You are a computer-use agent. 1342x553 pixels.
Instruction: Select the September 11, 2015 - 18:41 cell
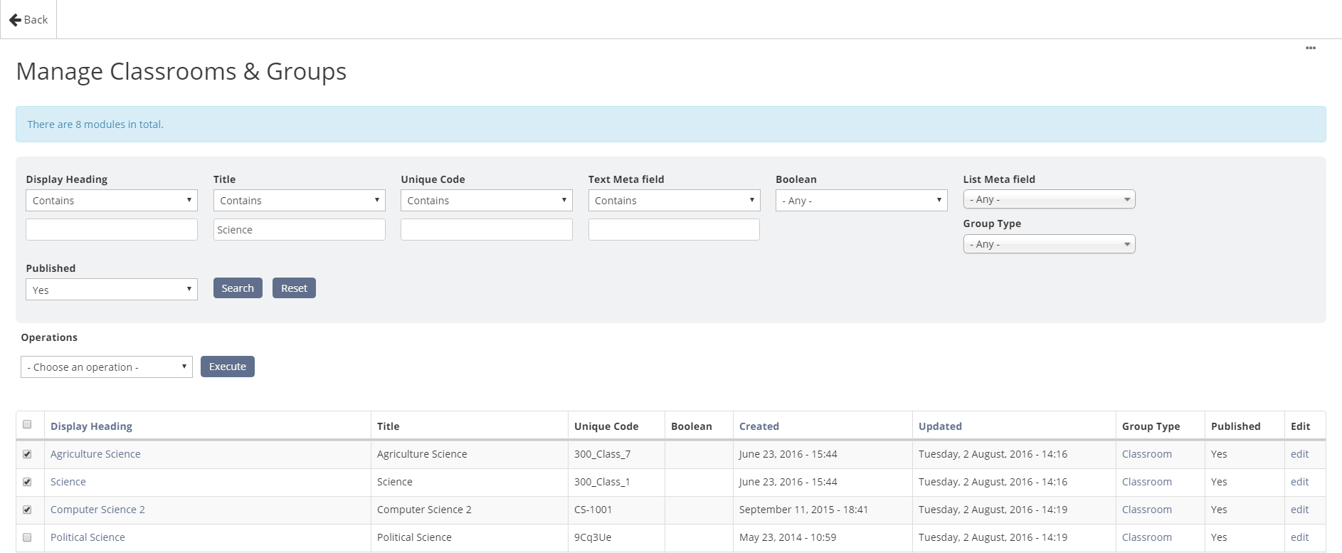click(823, 510)
